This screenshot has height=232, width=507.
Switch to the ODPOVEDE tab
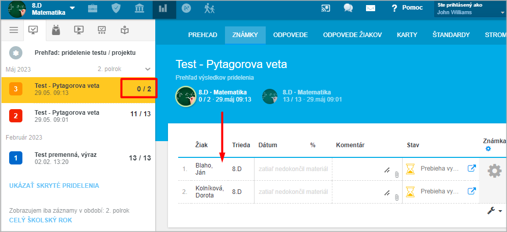click(x=290, y=35)
